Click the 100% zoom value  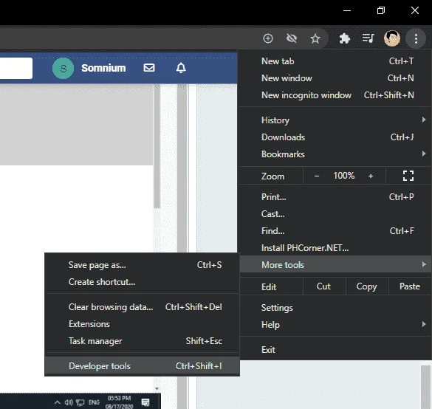344,176
